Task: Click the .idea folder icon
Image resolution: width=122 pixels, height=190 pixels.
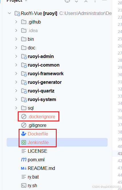Action: pos(24,30)
